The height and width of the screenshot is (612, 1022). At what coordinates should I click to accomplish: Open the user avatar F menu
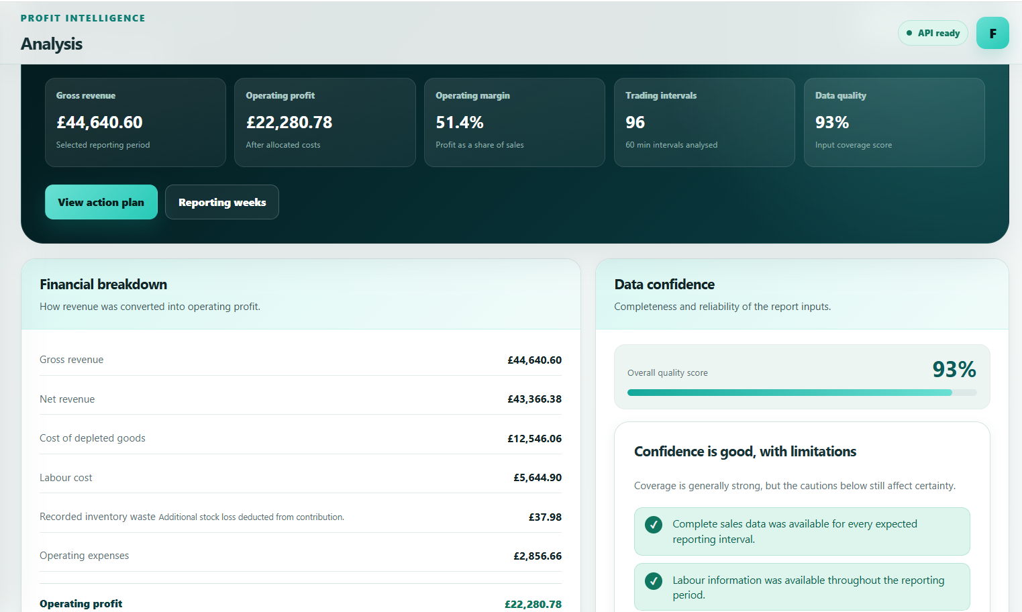pos(992,33)
